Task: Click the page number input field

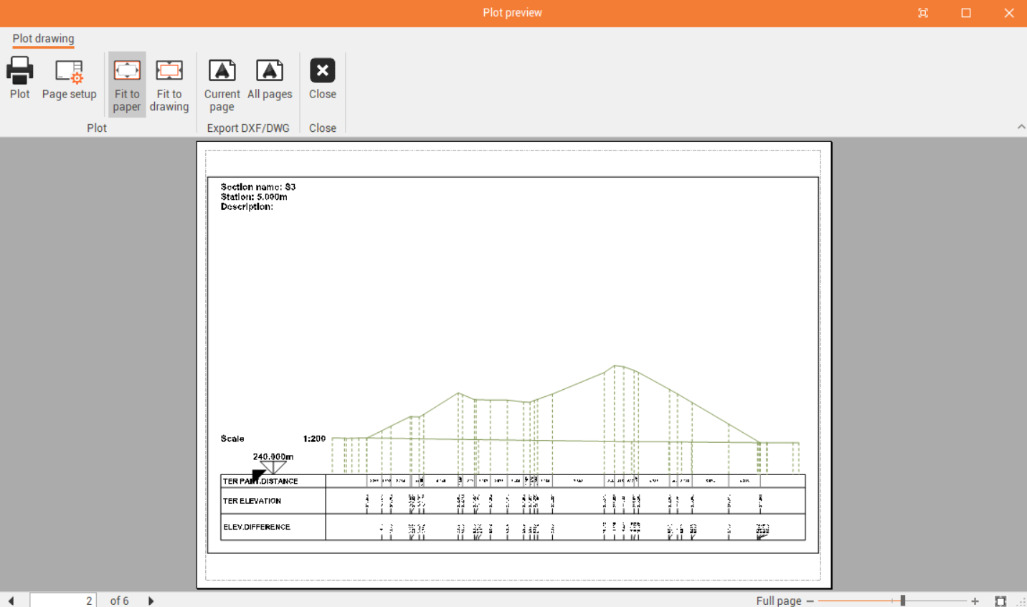Action: pos(62,601)
